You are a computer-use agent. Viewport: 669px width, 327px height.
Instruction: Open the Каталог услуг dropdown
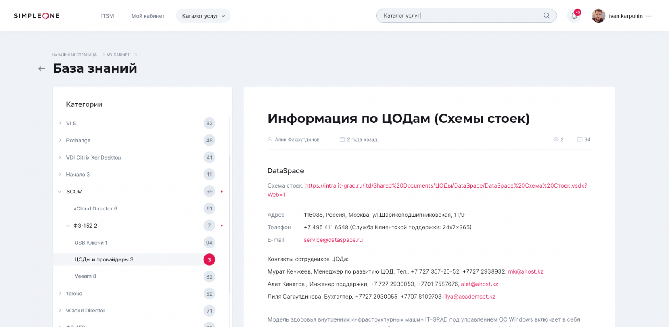click(x=203, y=16)
